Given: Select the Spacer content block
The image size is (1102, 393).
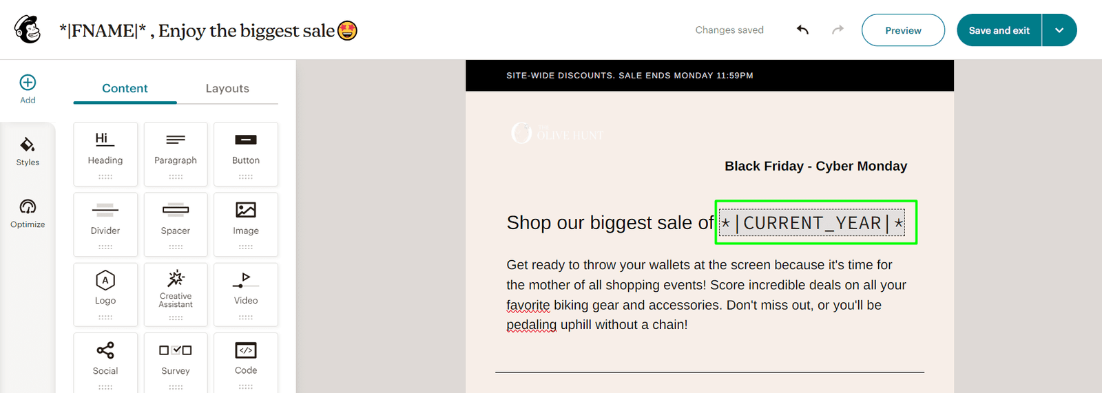Looking at the screenshot, I should click(x=176, y=224).
